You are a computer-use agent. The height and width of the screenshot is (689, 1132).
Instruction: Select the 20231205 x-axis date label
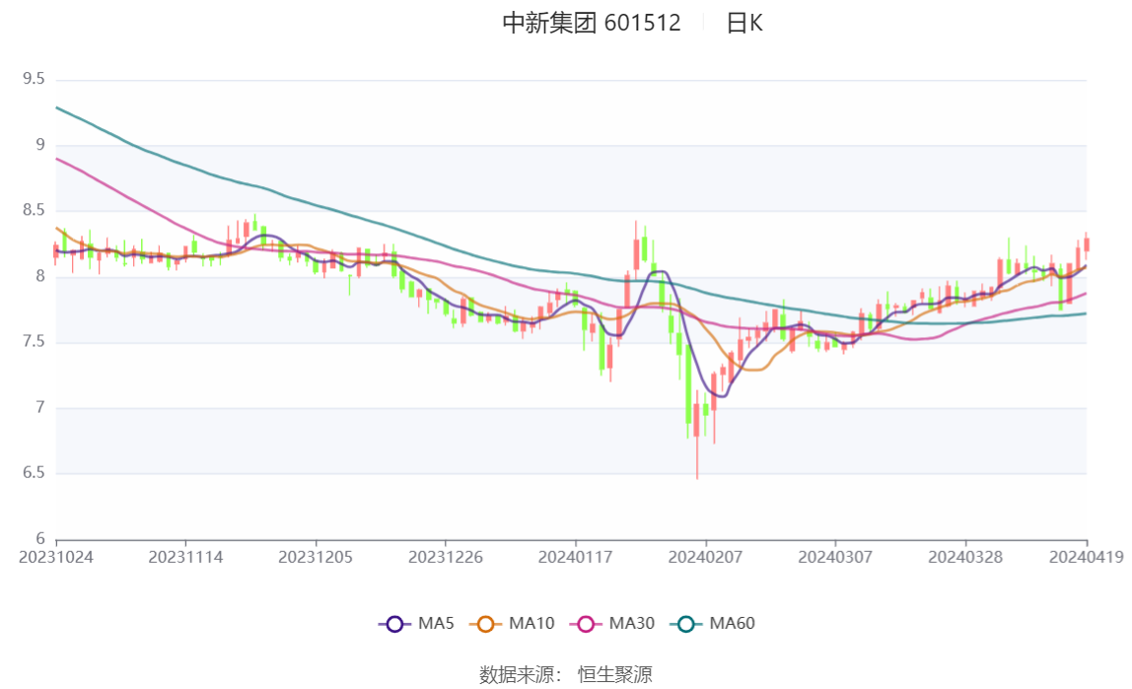click(316, 557)
